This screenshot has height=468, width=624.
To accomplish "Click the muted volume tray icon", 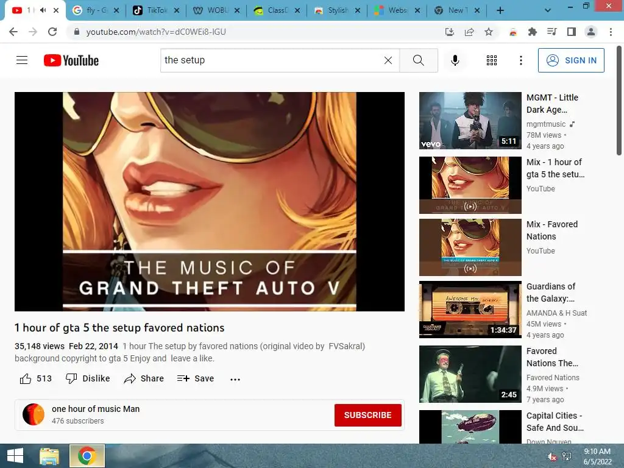I will tap(551, 457).
